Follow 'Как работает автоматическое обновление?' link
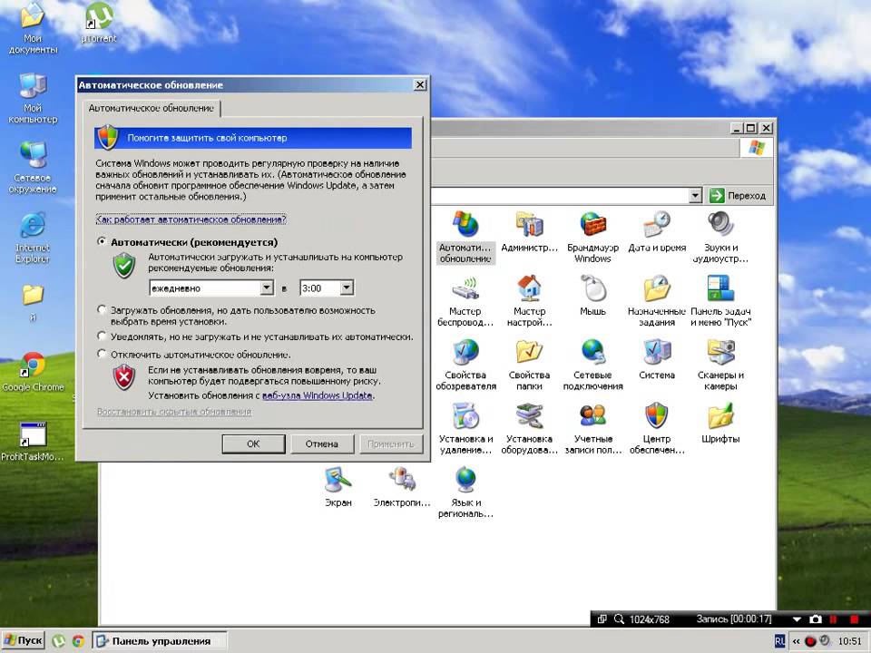 [191, 219]
